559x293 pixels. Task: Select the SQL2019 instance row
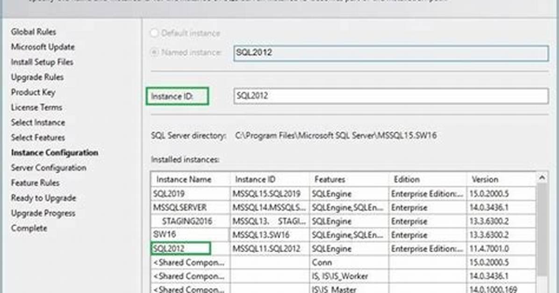tap(344, 194)
